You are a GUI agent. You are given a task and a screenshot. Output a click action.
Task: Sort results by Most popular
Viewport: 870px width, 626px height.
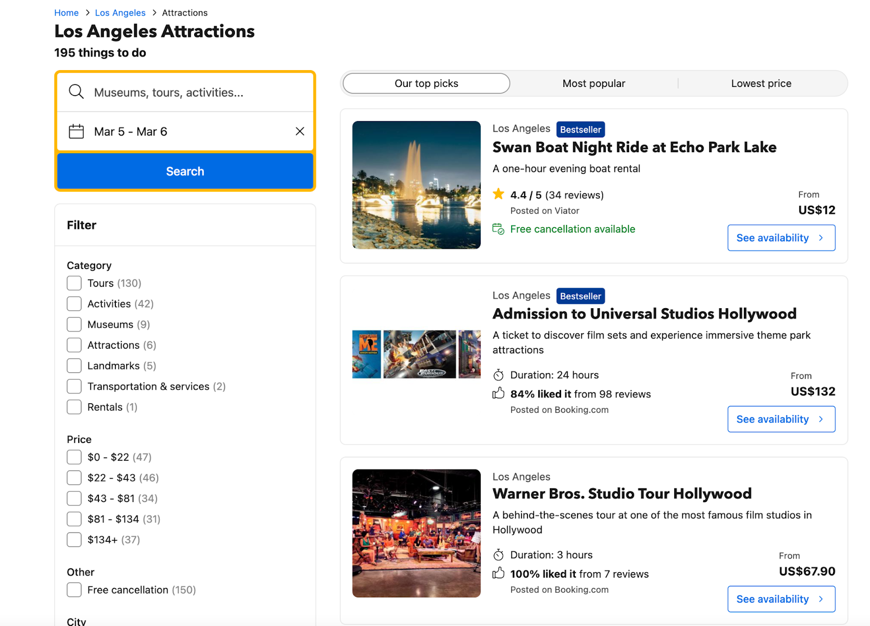[594, 83]
